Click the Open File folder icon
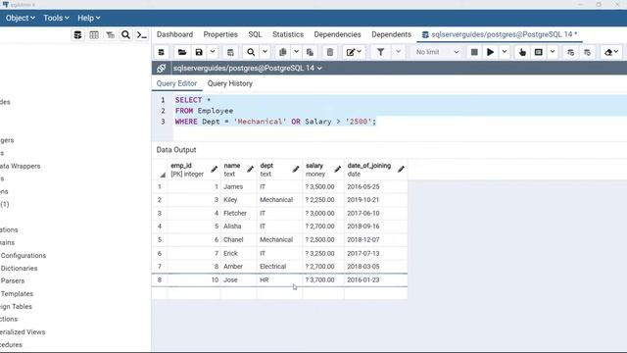The image size is (627, 353). tap(182, 52)
